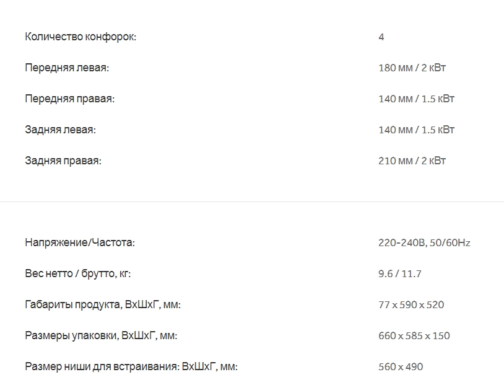The height and width of the screenshot is (390, 504).
Task: Click the weight value '9.6 / 11.7'
Action: [x=400, y=273]
